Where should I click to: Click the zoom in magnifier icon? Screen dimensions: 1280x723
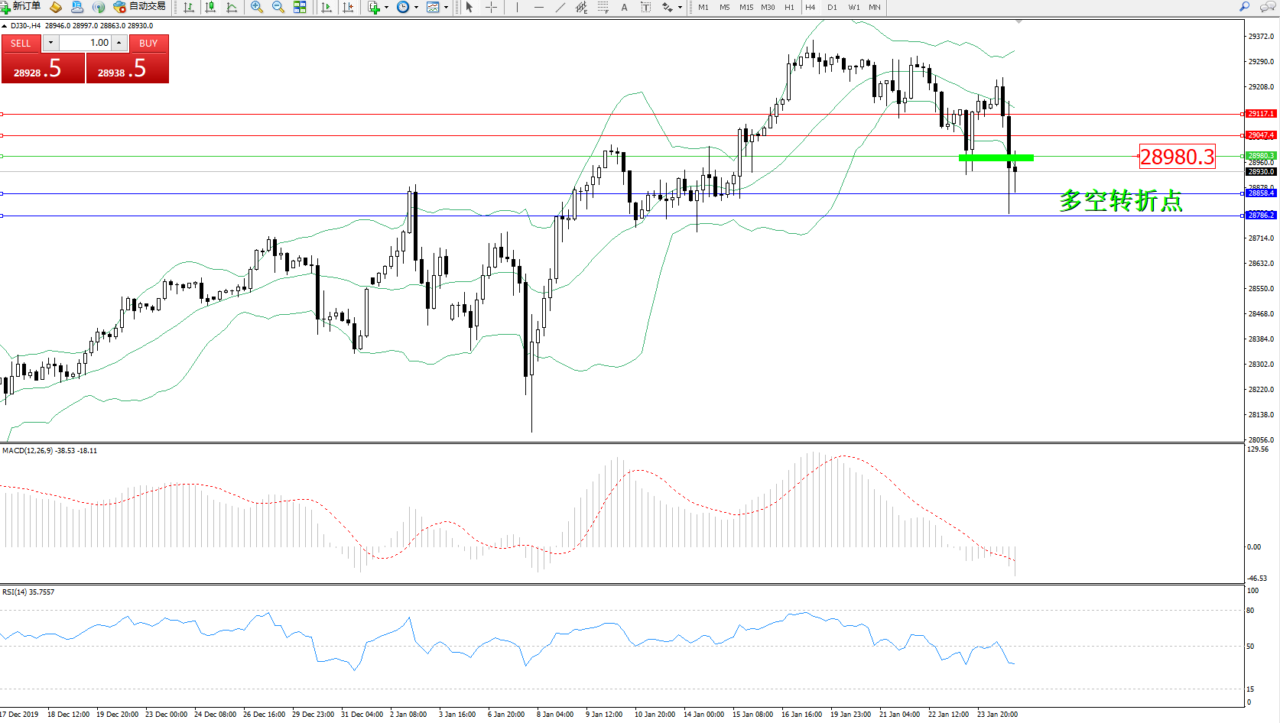[x=257, y=7]
